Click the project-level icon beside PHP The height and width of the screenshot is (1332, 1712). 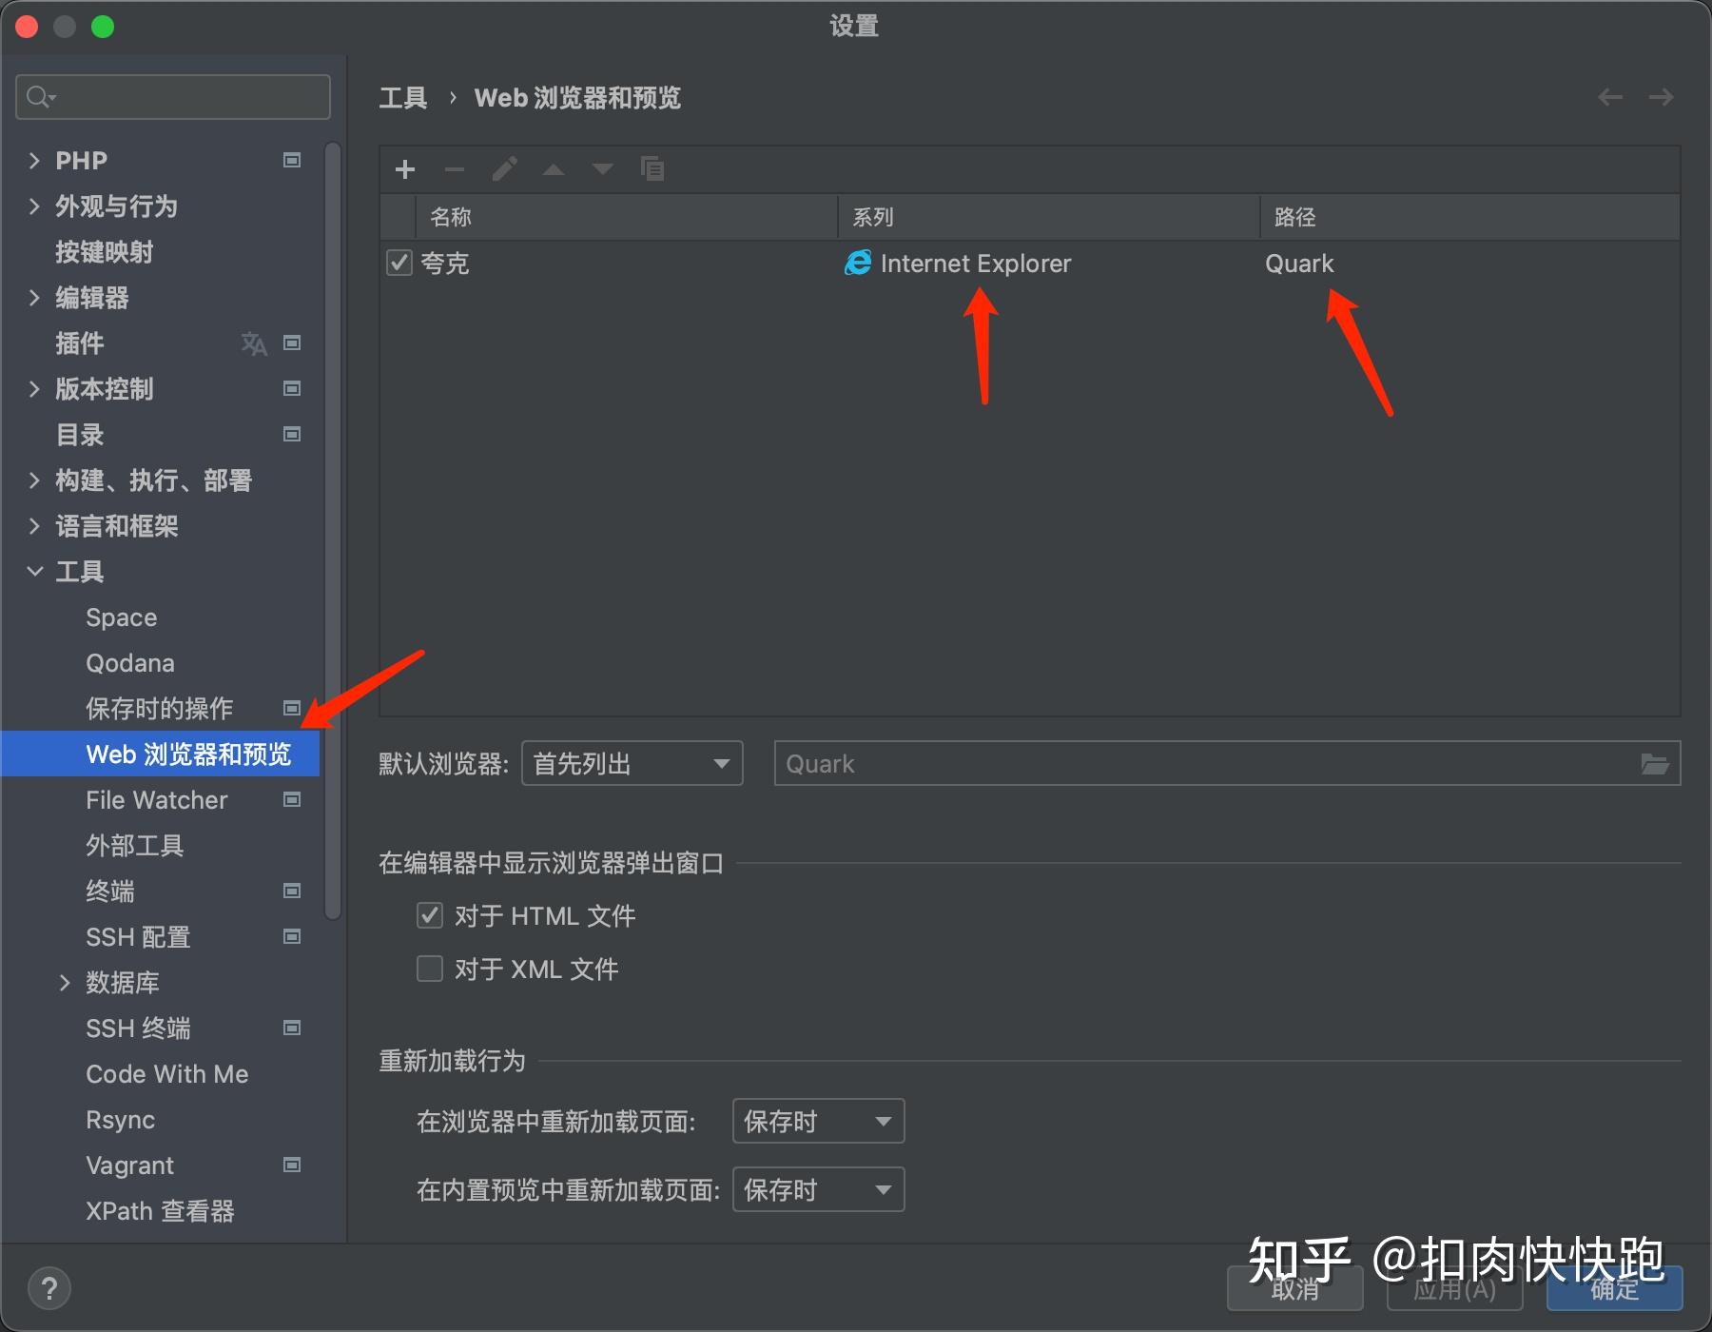[x=292, y=160]
